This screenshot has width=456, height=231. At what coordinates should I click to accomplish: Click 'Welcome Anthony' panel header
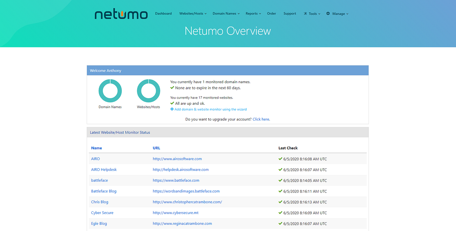click(228, 70)
